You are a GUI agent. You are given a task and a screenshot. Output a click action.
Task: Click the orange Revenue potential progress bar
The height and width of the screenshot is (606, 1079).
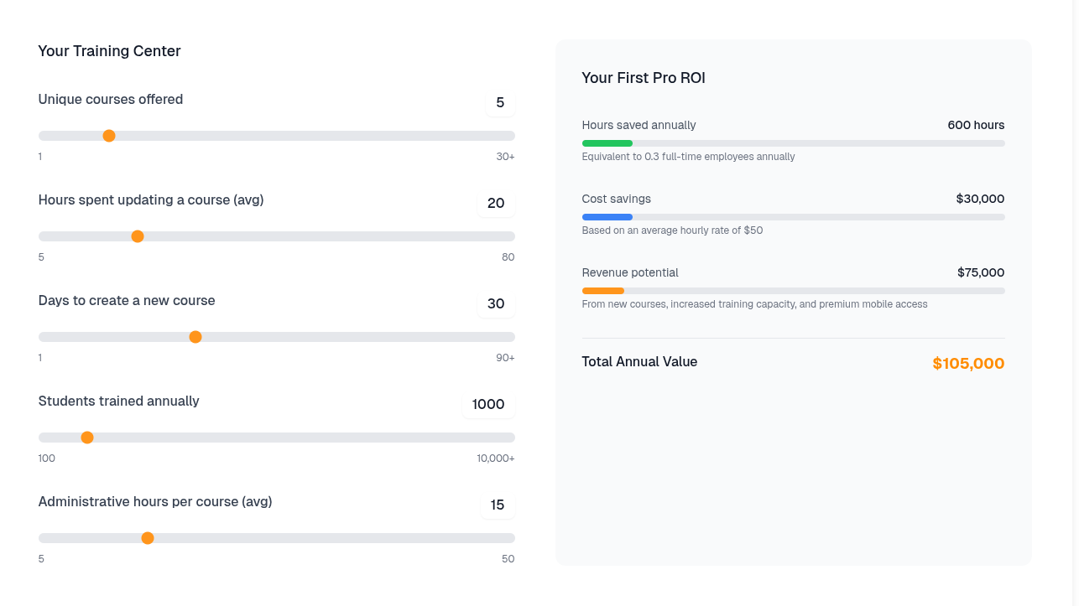(x=603, y=291)
